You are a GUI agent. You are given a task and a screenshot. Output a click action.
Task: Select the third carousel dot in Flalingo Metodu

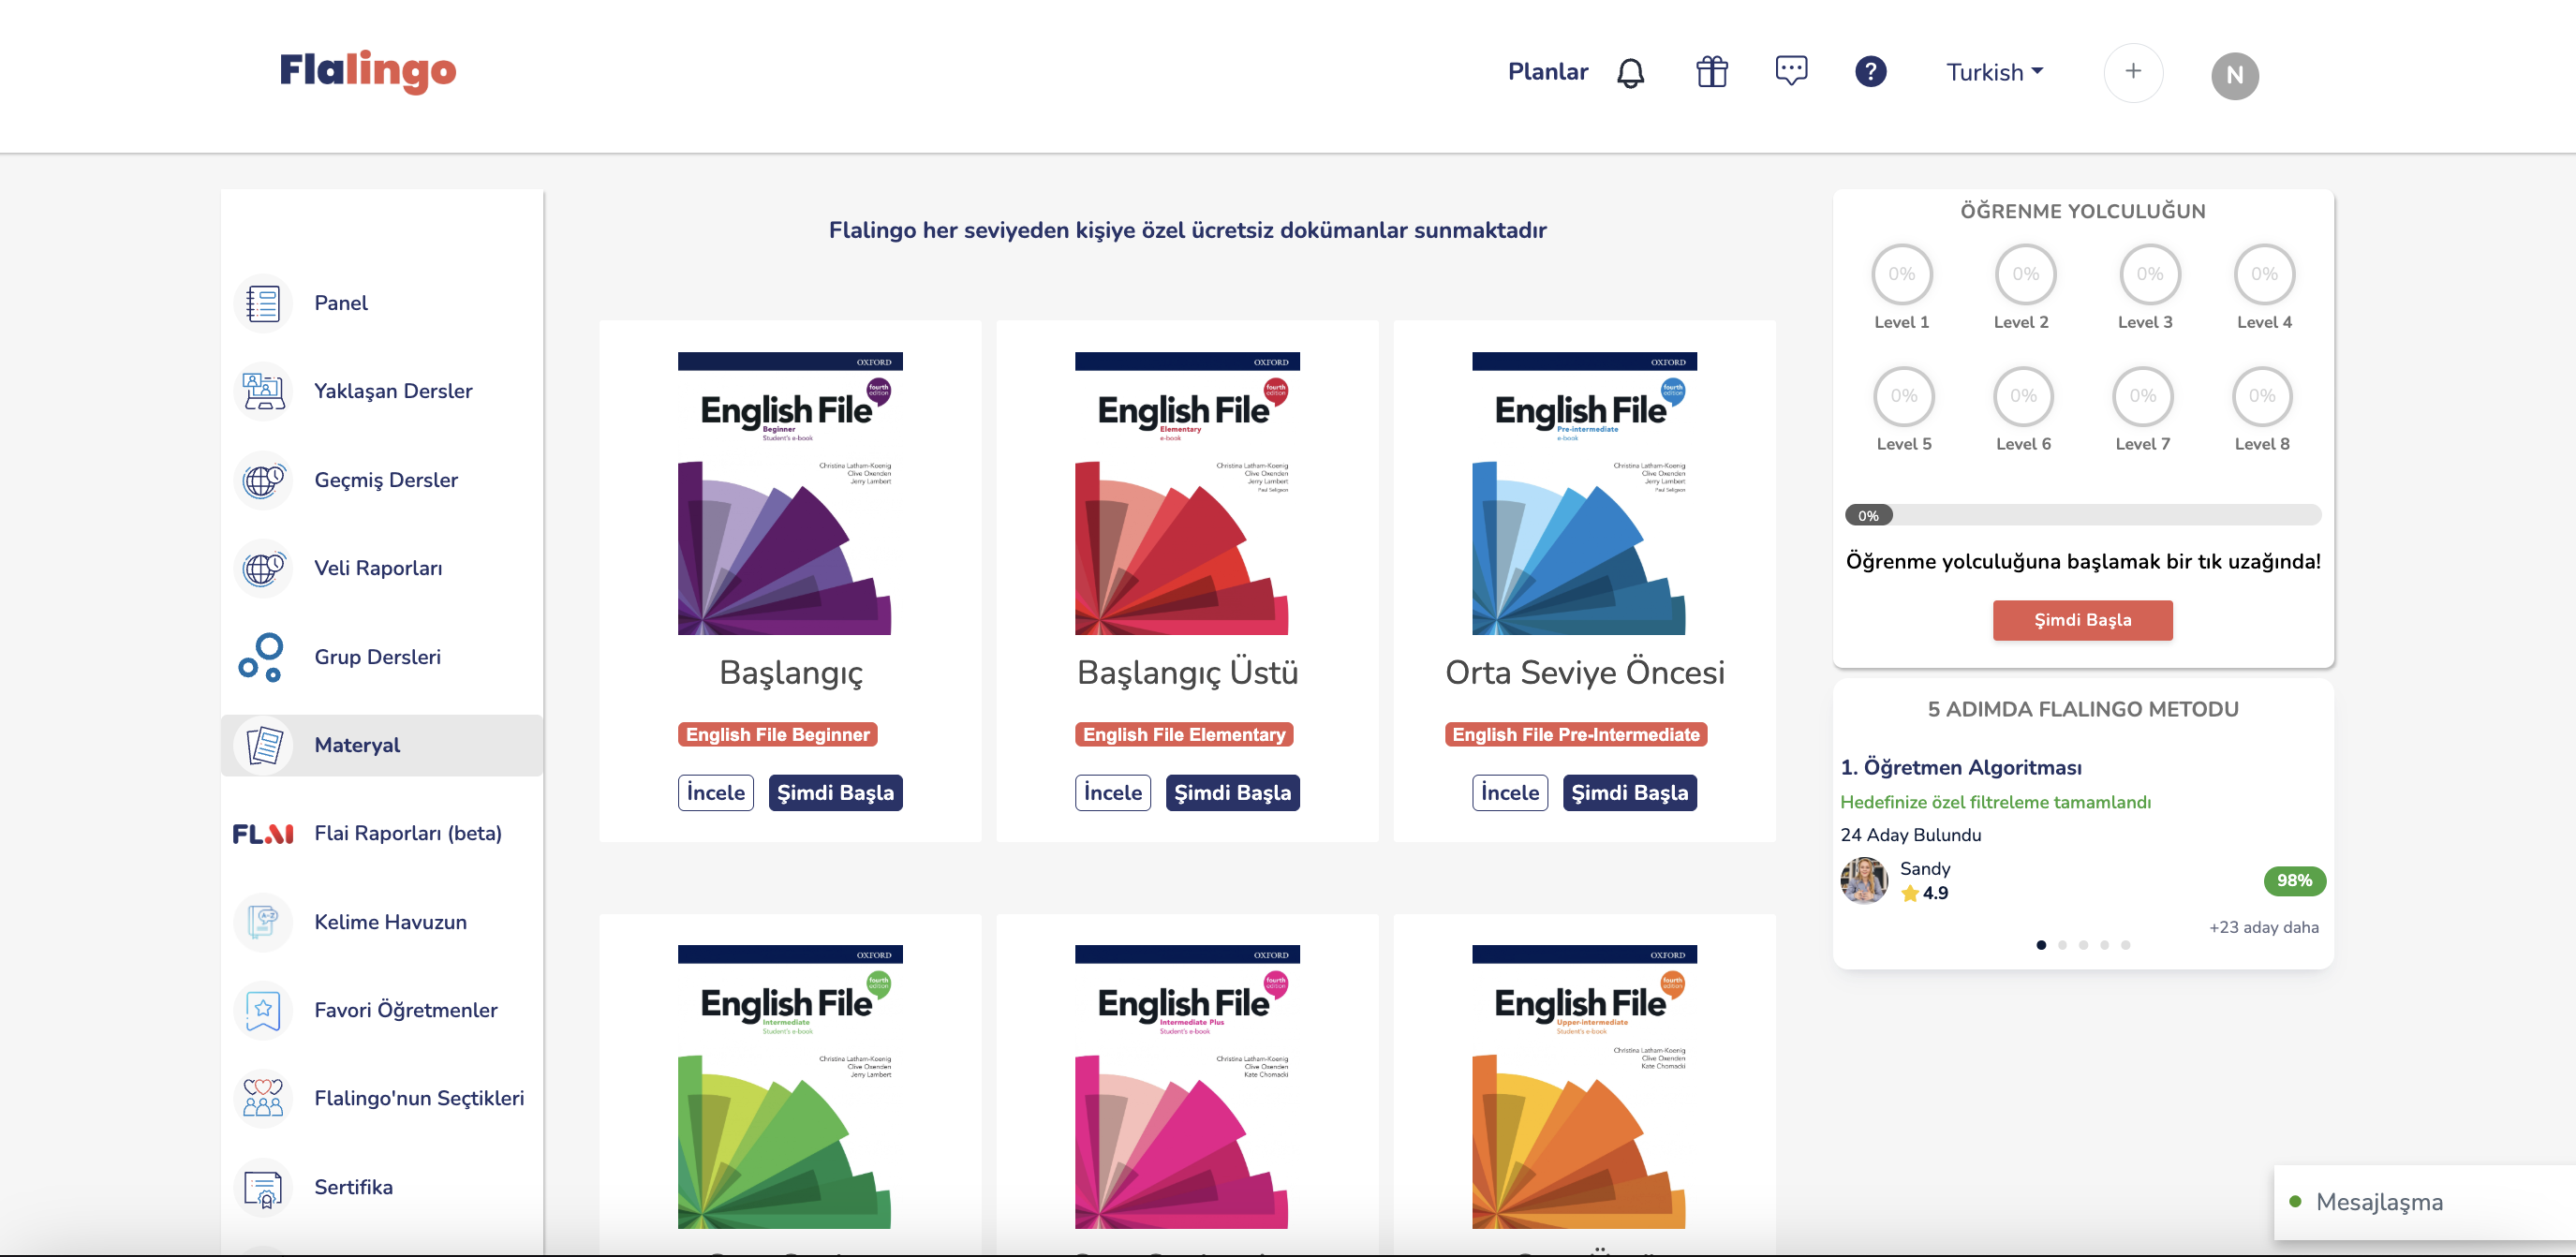click(2083, 945)
